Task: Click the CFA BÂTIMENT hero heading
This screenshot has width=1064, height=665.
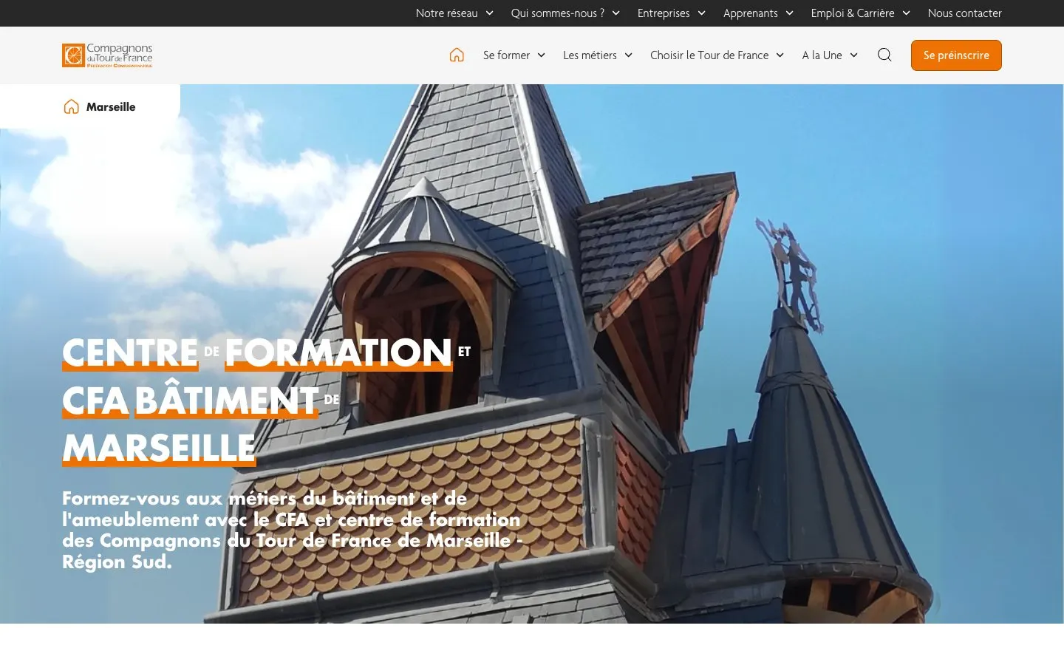Action: (x=190, y=400)
